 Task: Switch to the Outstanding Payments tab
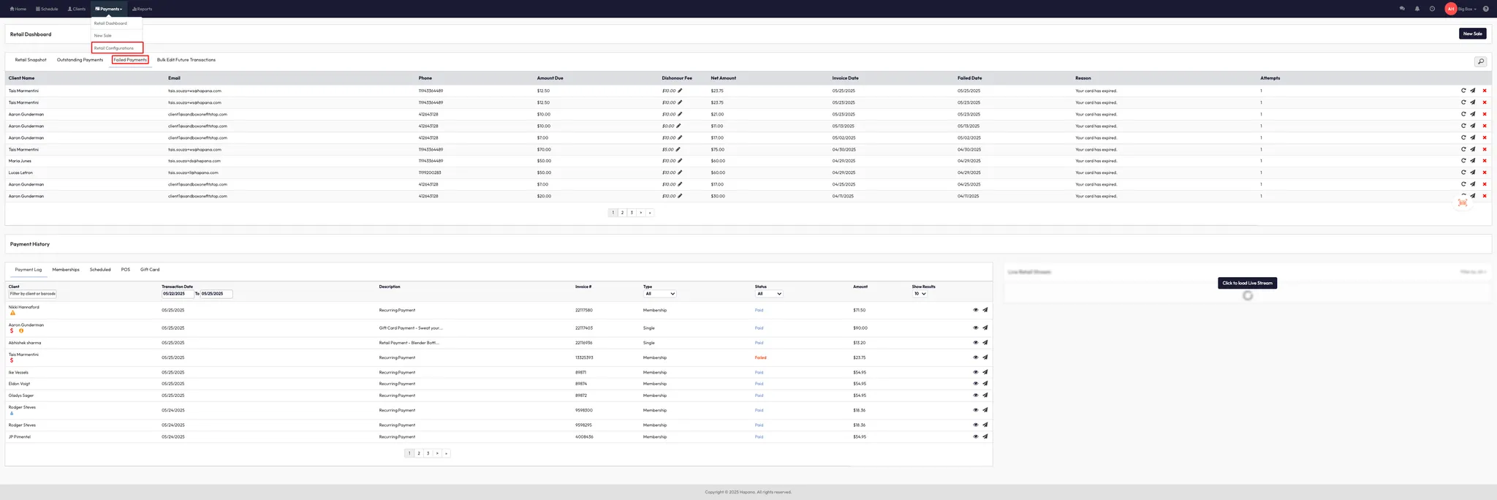(x=80, y=60)
